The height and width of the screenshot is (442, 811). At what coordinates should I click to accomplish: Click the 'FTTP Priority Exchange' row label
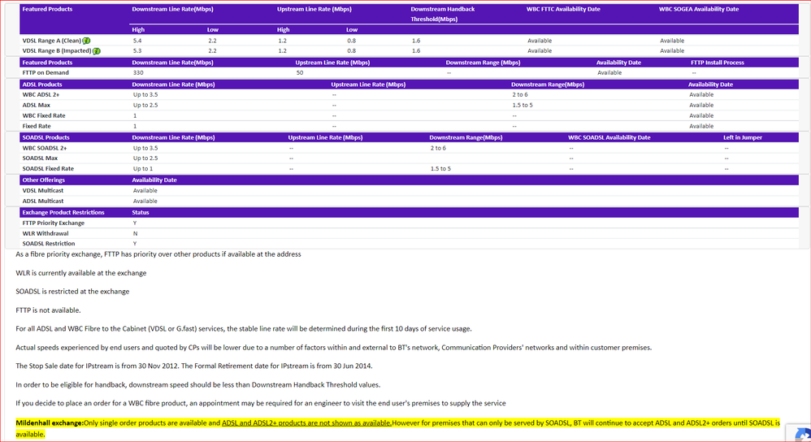coord(54,223)
